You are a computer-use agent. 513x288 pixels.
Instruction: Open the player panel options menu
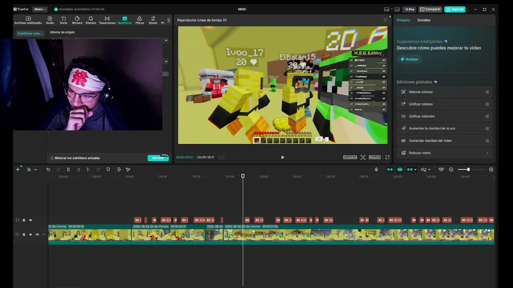[x=385, y=20]
